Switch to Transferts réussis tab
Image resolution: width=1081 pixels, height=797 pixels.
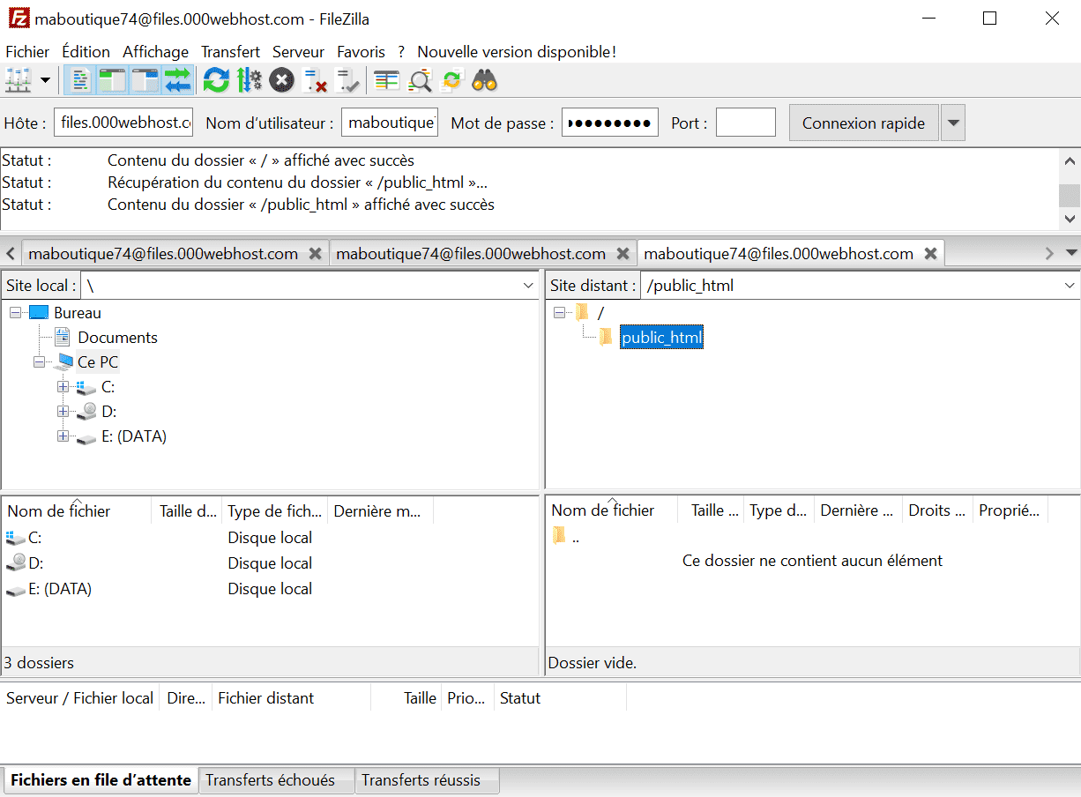click(427, 780)
